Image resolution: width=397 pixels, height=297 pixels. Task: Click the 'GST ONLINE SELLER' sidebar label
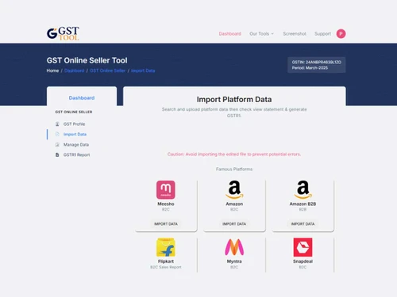pos(74,112)
